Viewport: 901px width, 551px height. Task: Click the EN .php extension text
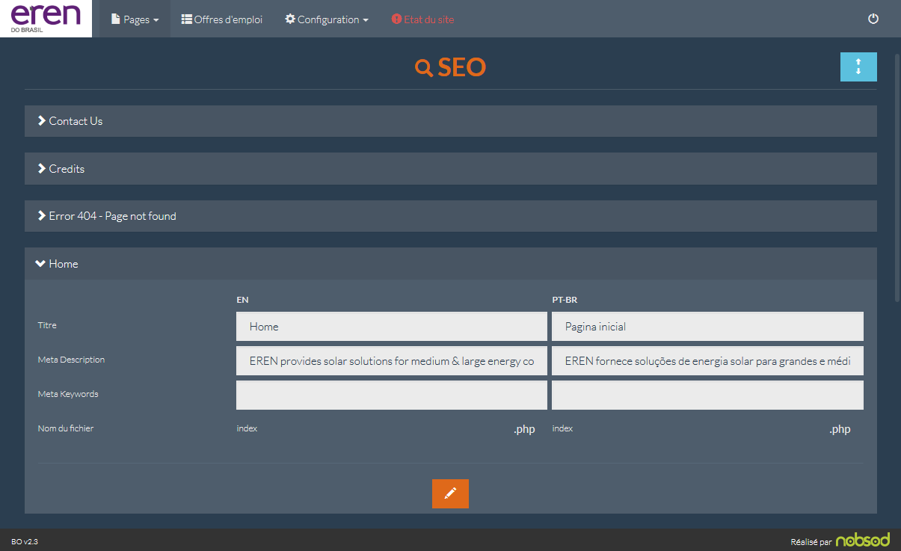tap(524, 429)
